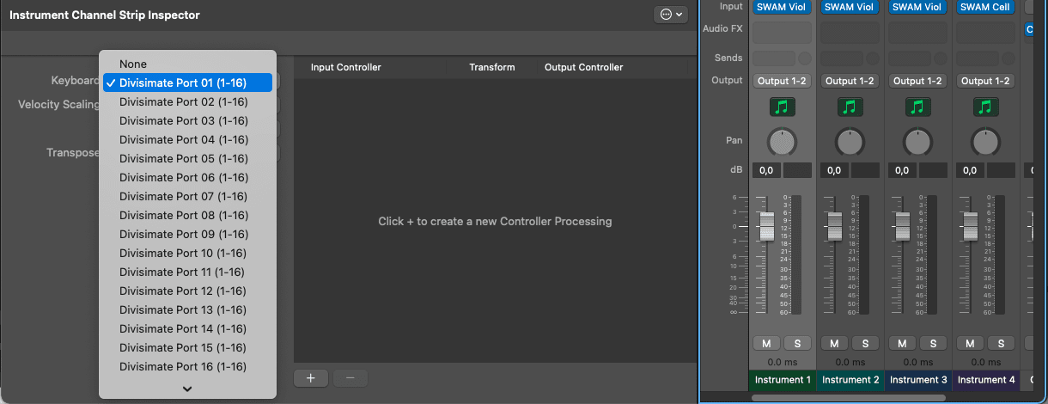This screenshot has height=404, width=1048.
Task: Open the inspector action menu with ellipsis icon
Action: 670,15
